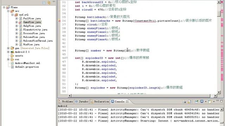Clear the Console output icon
This screenshot has width=225, height=126.
pyautogui.click(x=185, y=101)
